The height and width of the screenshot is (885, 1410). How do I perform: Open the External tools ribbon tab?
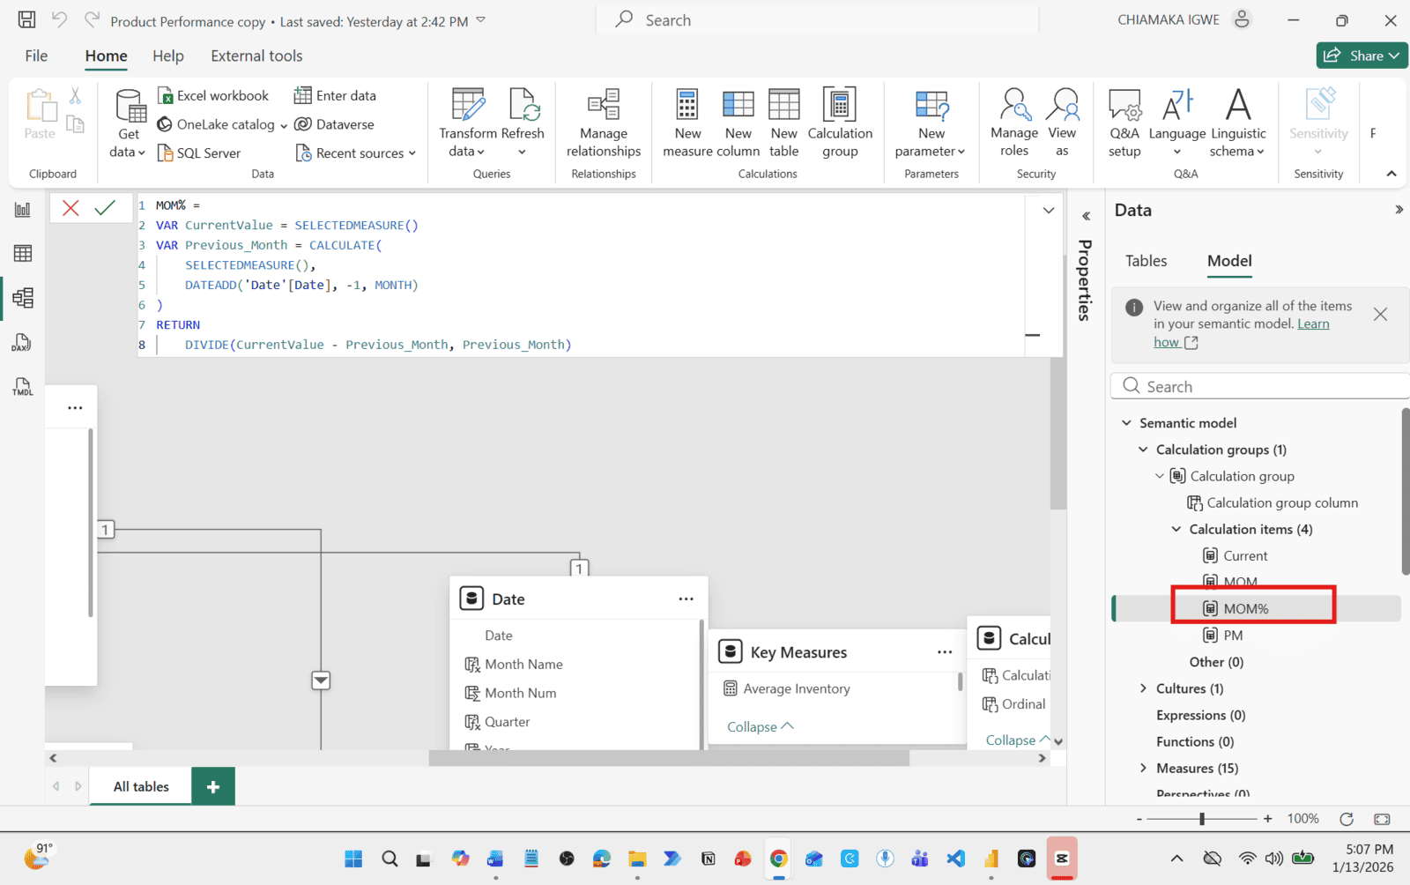click(256, 56)
